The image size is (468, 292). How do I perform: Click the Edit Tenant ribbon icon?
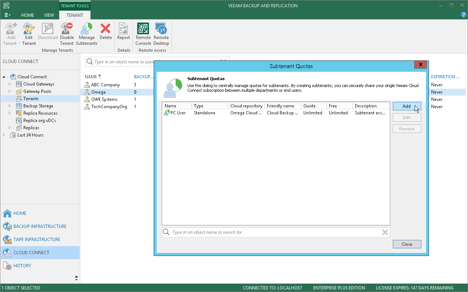click(29, 34)
